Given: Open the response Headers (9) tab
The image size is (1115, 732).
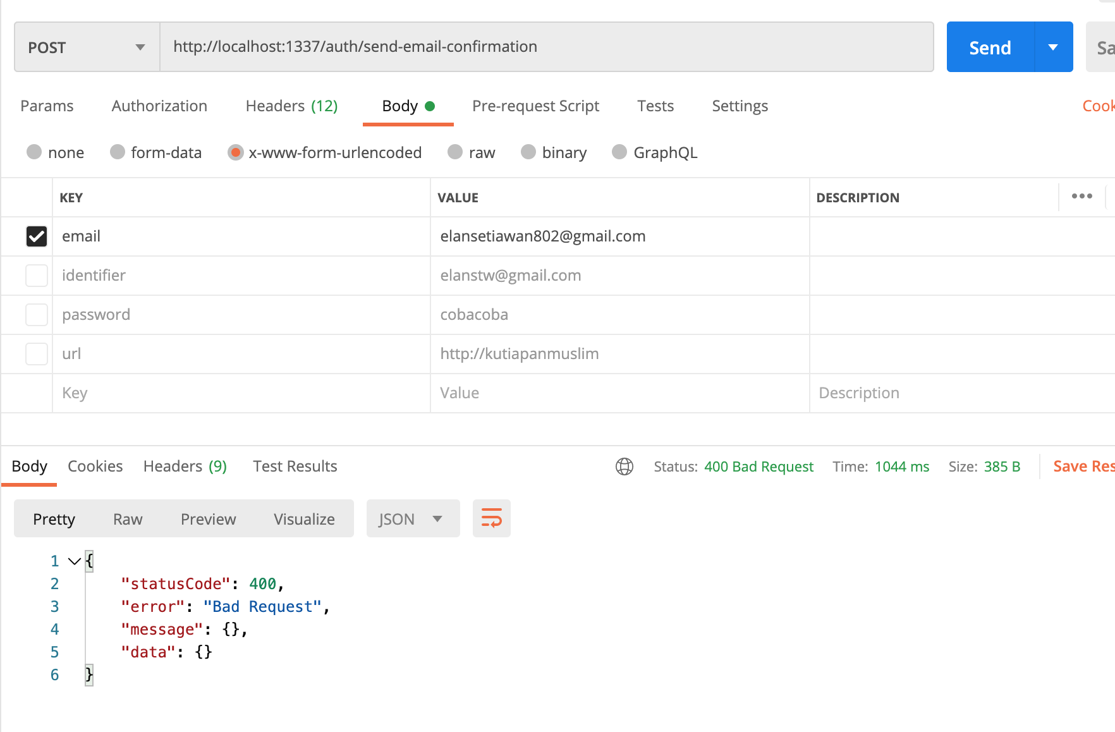Looking at the screenshot, I should [x=185, y=467].
